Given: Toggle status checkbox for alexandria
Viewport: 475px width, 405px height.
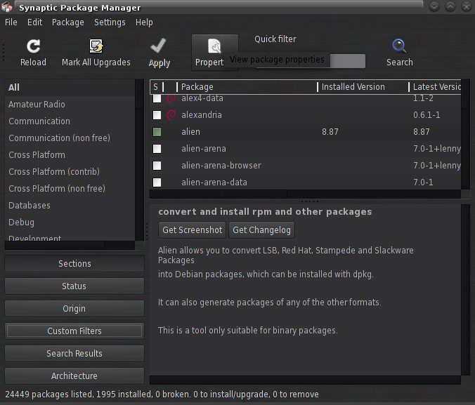Looking at the screenshot, I should 157,115.
